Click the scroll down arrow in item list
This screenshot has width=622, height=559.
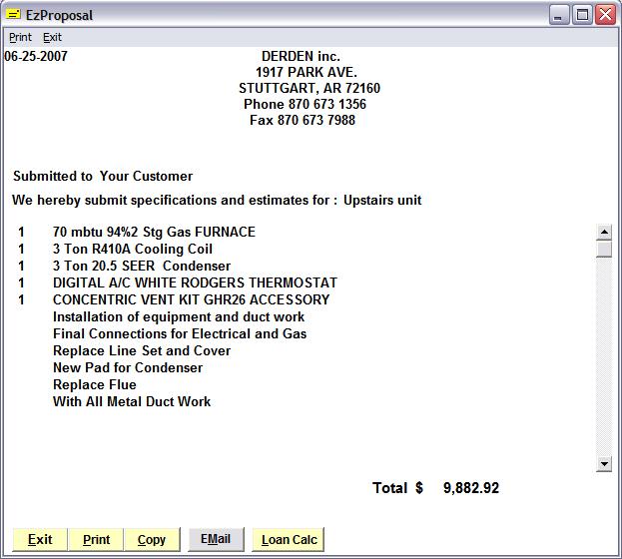tap(604, 464)
